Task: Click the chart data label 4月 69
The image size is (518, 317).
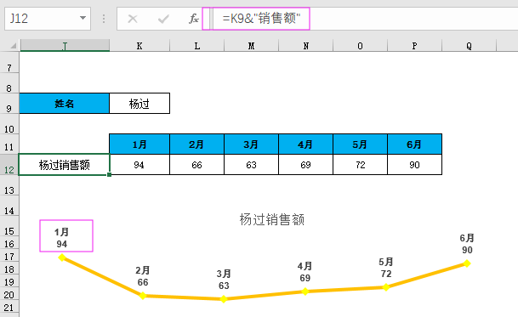Action: pos(305,272)
